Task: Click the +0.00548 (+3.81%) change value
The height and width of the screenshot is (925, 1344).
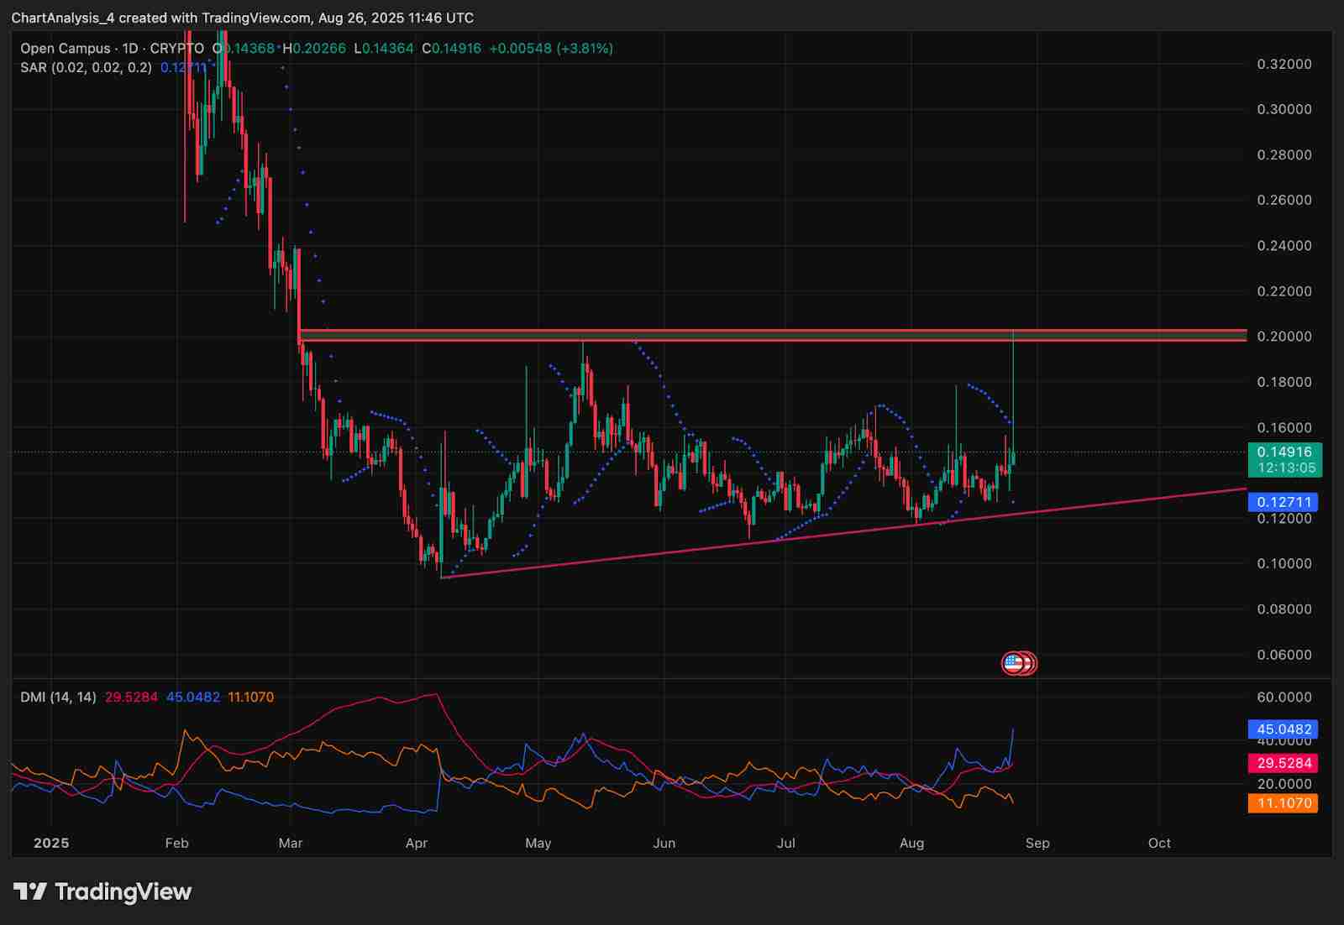Action: 551,49
